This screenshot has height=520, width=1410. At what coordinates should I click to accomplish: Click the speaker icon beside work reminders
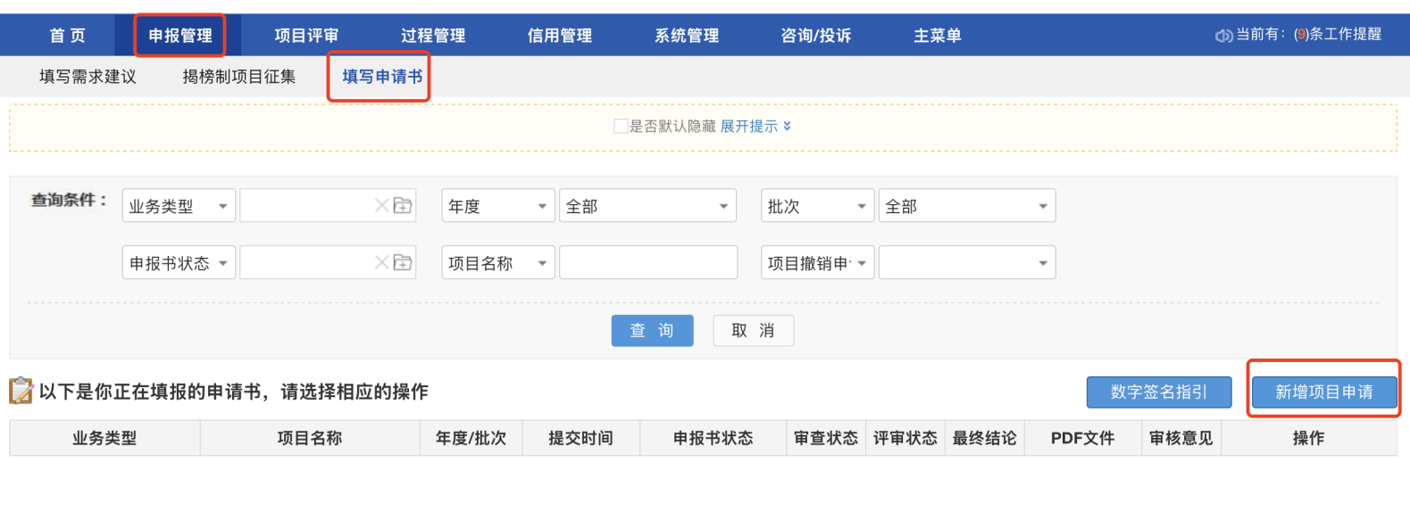[x=1222, y=36]
